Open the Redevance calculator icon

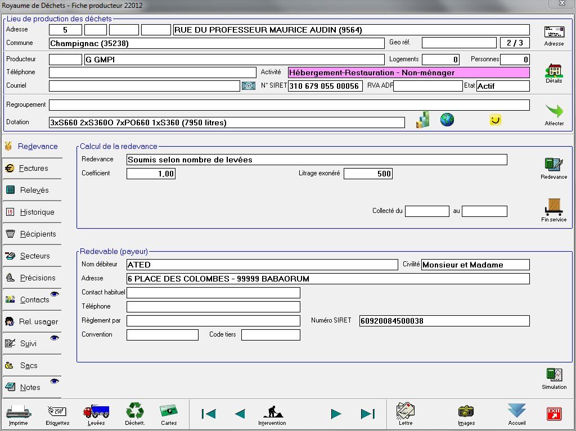[x=553, y=166]
